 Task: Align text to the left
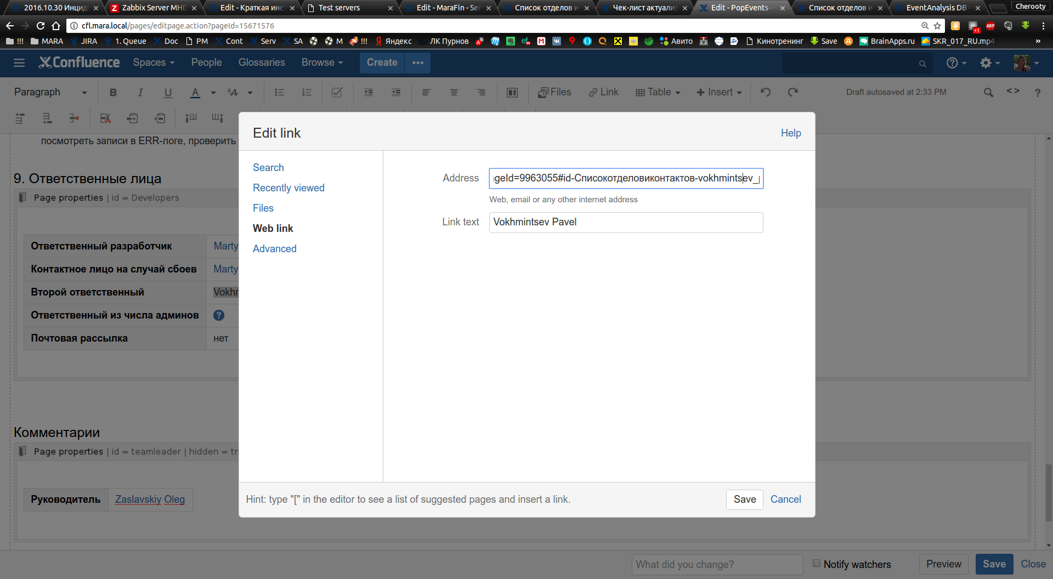pyautogui.click(x=426, y=92)
